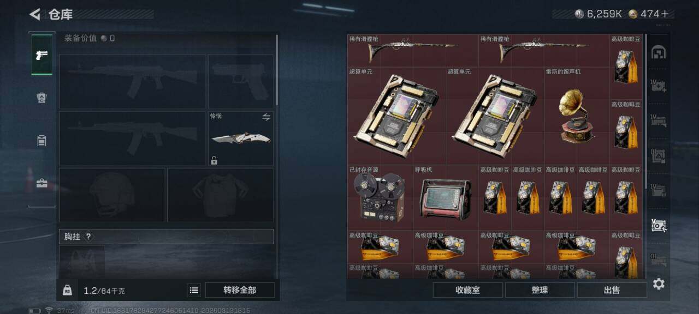Open the warehouse settings gear

(x=659, y=283)
